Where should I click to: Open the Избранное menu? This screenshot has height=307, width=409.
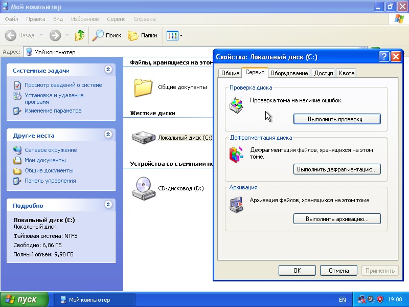coord(85,19)
